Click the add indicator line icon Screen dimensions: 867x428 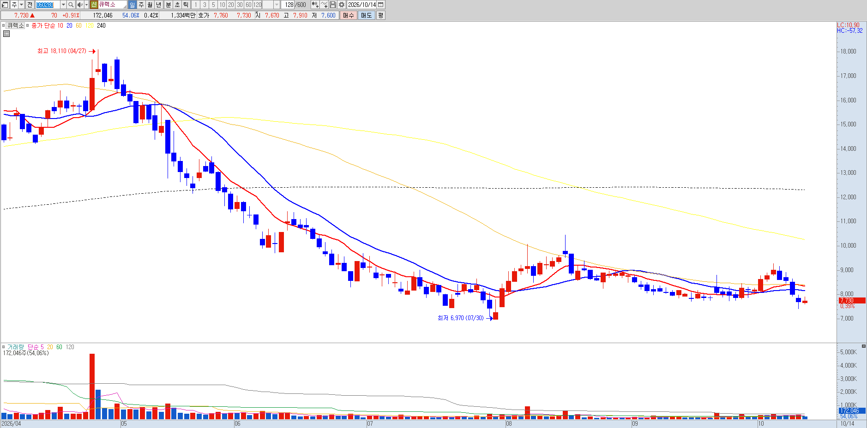click(324, 5)
